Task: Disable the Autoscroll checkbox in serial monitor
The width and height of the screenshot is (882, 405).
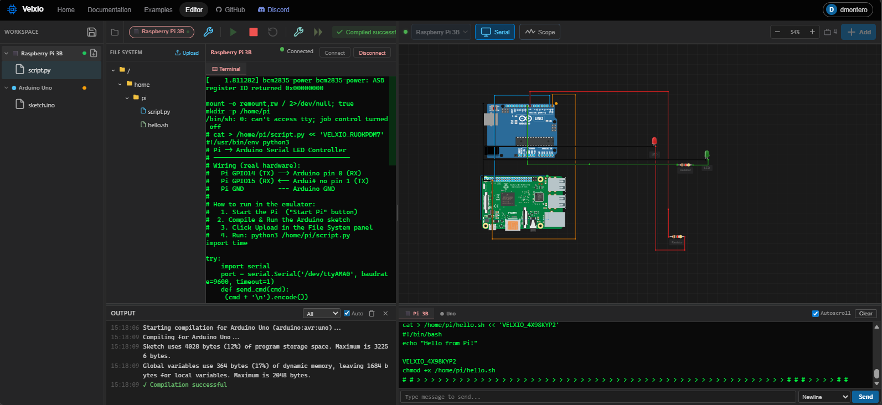Action: coord(815,313)
